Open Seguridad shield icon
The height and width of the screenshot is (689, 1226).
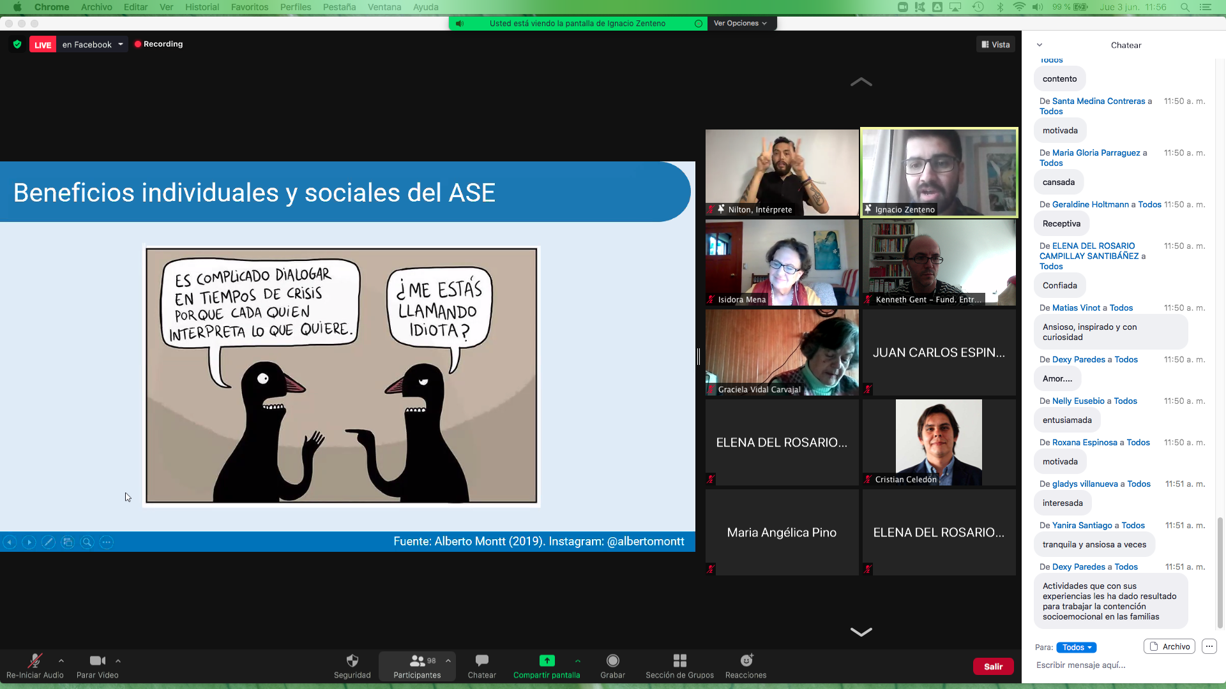point(352,660)
